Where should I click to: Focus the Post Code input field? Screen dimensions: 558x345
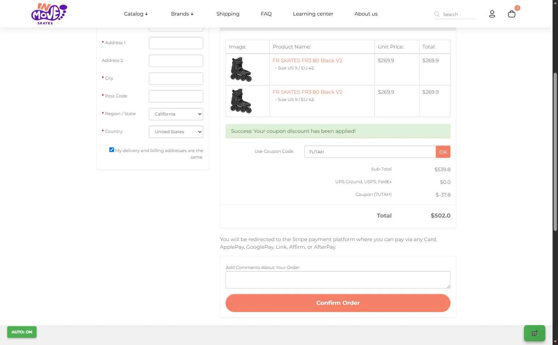176,96
